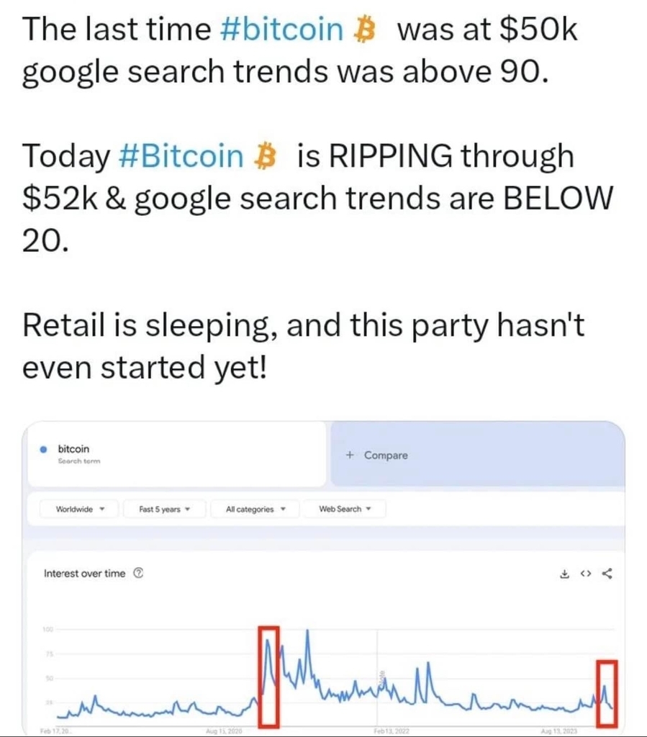Click the Bitcoin emoji before "is RIPPING"
Screen dimensions: 647x737
coord(265,156)
